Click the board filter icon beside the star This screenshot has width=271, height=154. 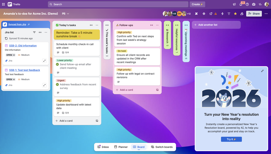[229, 14]
